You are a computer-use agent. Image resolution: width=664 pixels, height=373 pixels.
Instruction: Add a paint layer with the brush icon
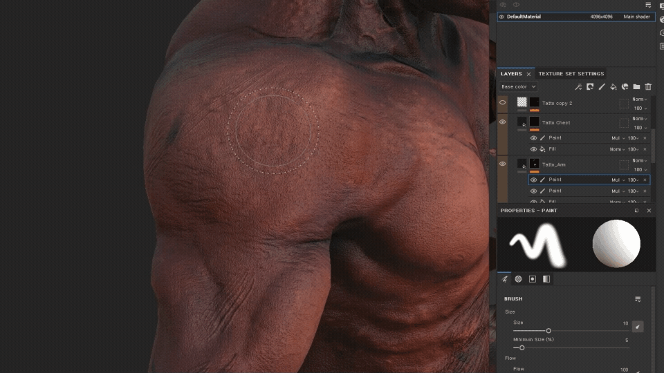click(601, 87)
